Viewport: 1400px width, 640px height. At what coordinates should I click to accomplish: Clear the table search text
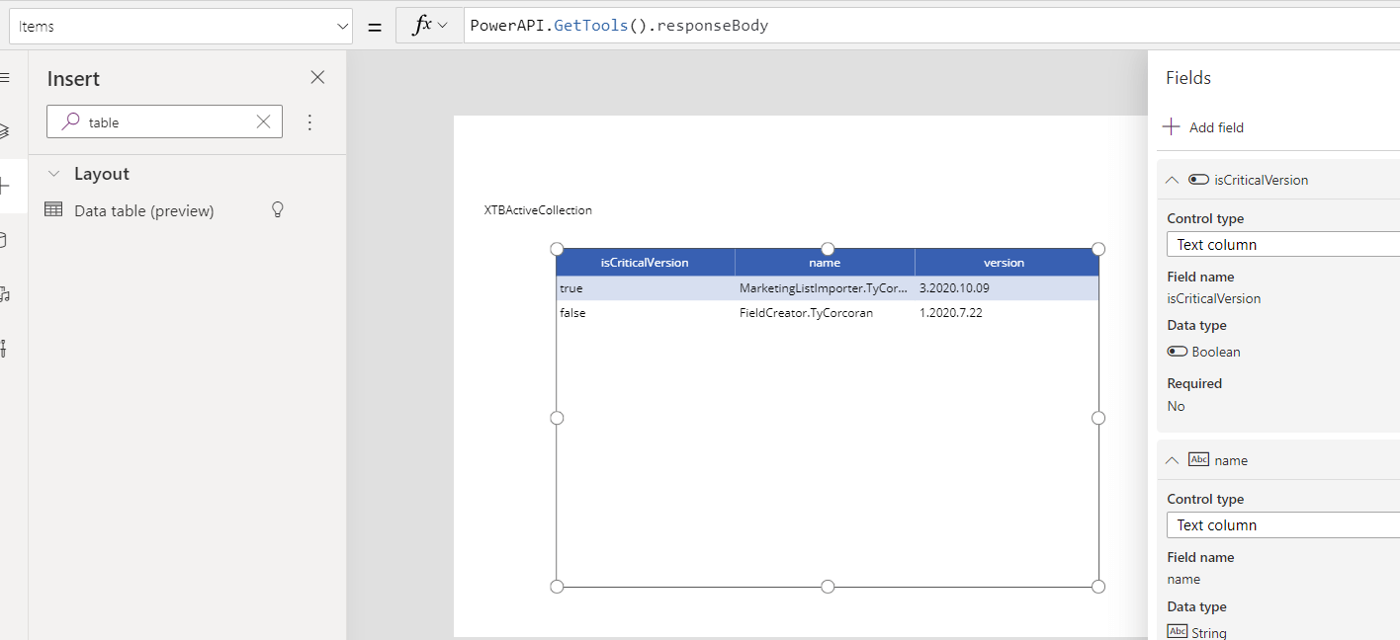coord(263,122)
